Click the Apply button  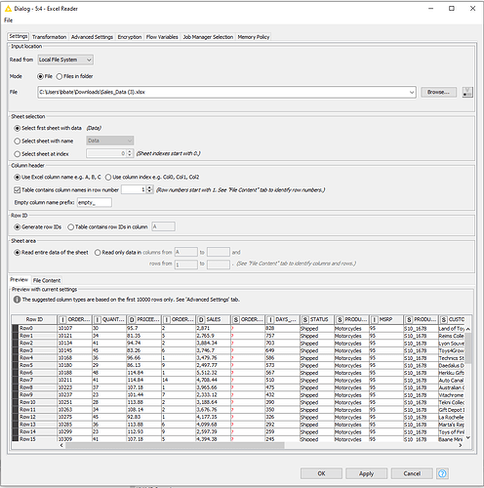366,473
